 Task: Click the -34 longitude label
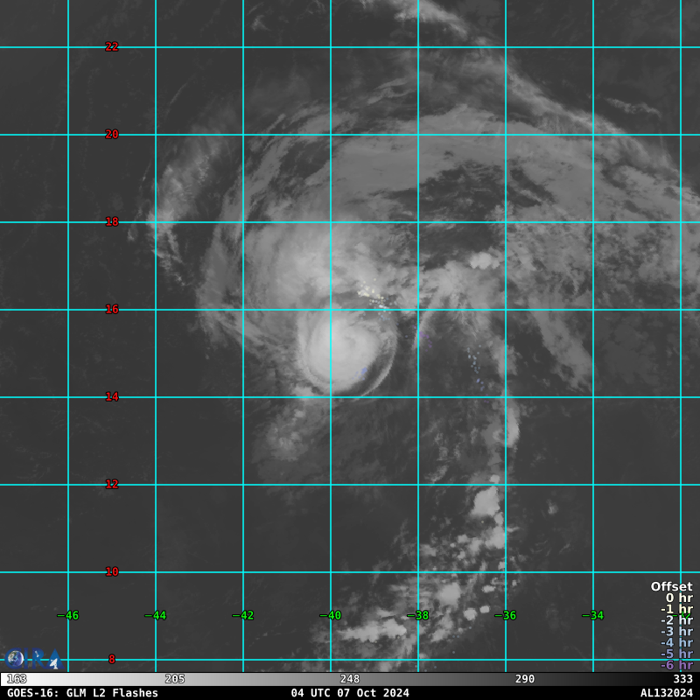point(593,616)
